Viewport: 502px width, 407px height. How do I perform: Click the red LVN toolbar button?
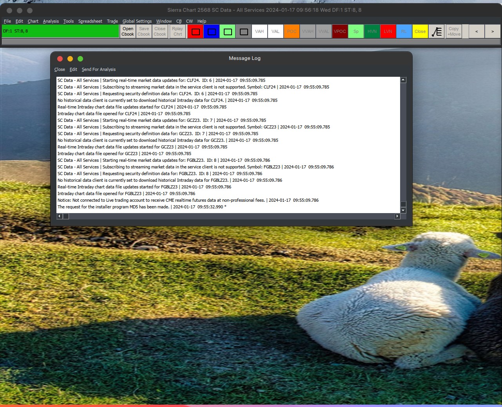tap(388, 32)
